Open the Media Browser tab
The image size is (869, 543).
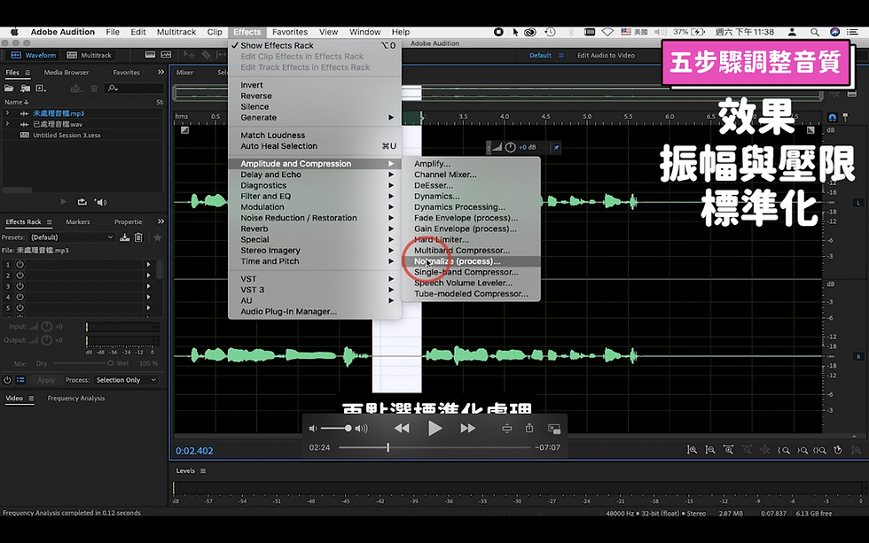click(66, 73)
